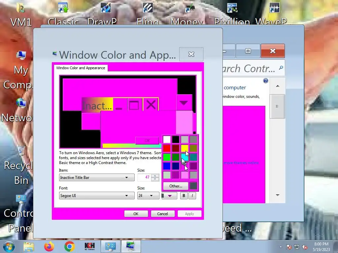
Task: Pick the white color swatch
Action: 167,139
